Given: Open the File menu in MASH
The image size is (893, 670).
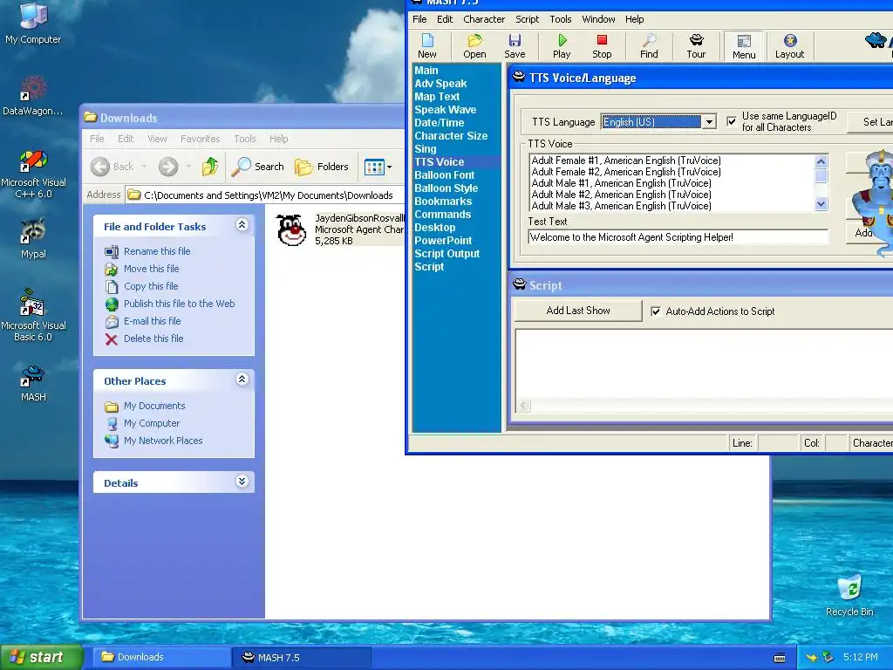Looking at the screenshot, I should 419,19.
